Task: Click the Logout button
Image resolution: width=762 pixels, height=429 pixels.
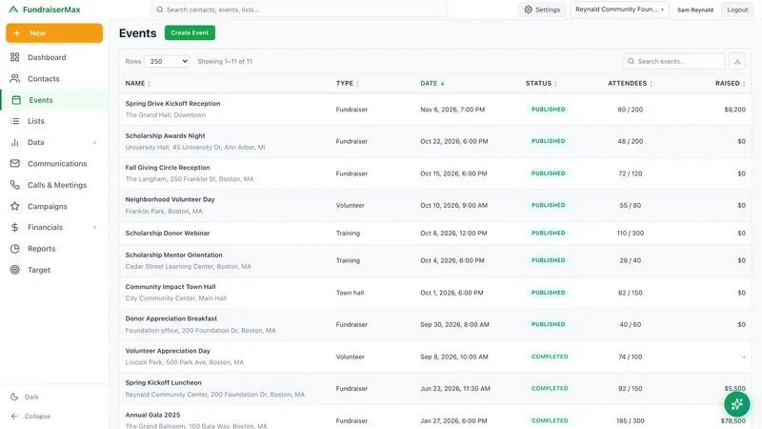Action: [x=737, y=10]
